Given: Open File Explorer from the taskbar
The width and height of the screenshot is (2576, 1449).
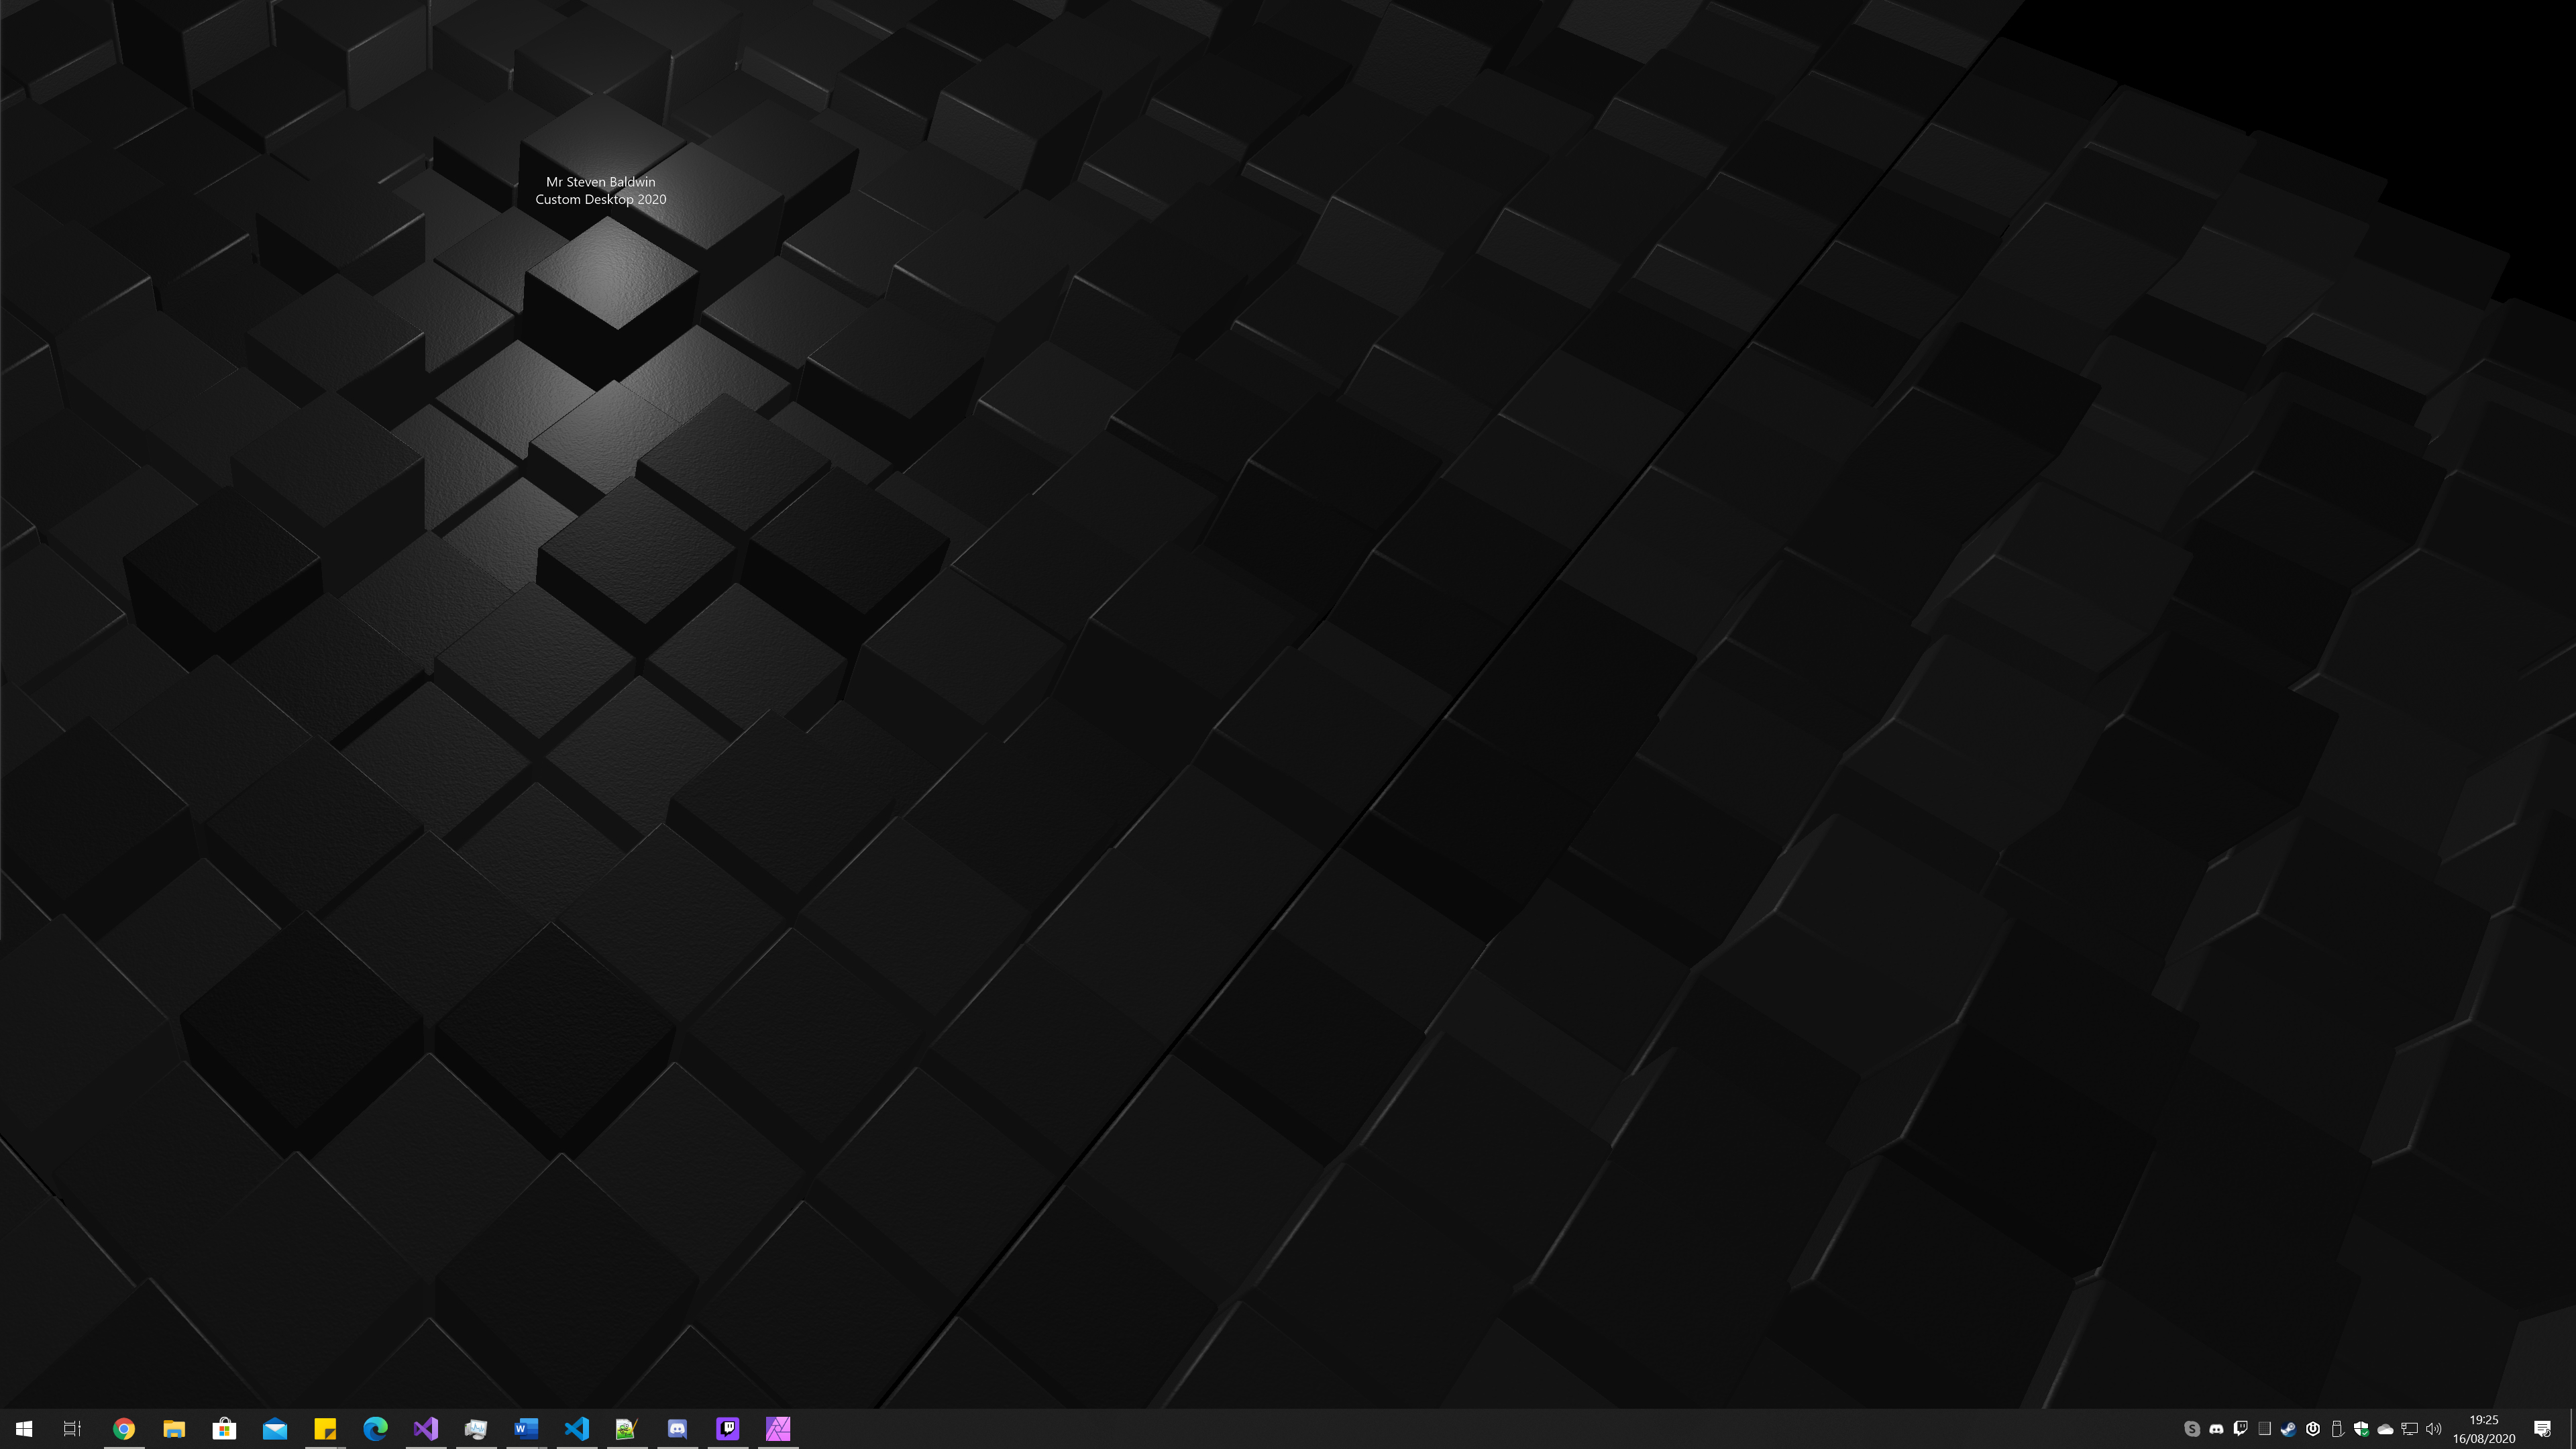Looking at the screenshot, I should (174, 1428).
